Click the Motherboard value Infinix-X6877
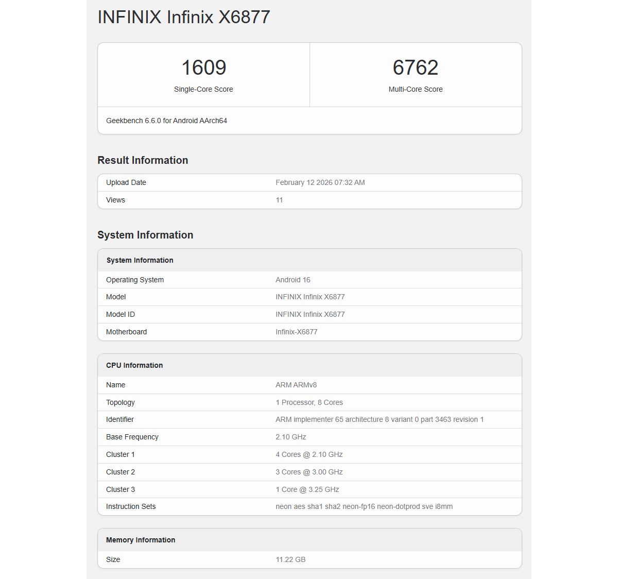 pyautogui.click(x=296, y=332)
